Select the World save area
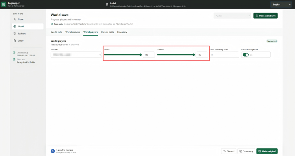 28,26
